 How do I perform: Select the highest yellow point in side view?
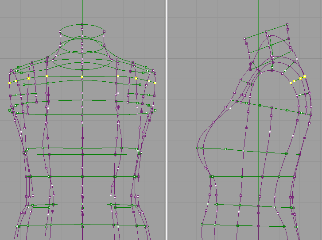[x=305, y=76]
